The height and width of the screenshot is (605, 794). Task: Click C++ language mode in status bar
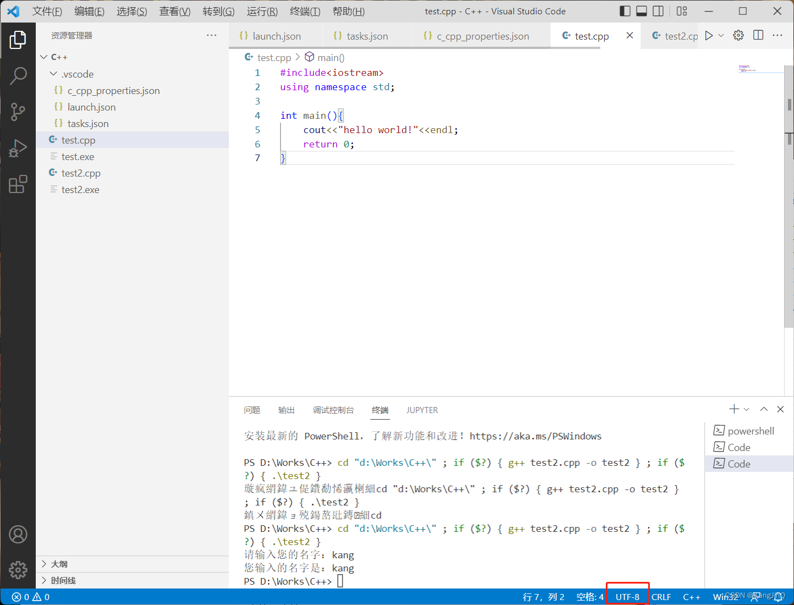click(692, 597)
